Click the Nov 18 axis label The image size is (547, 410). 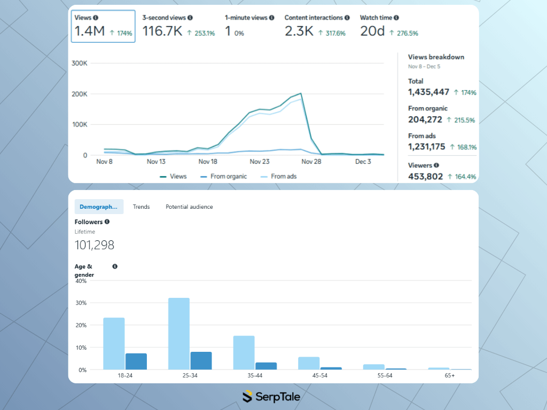[x=208, y=162]
